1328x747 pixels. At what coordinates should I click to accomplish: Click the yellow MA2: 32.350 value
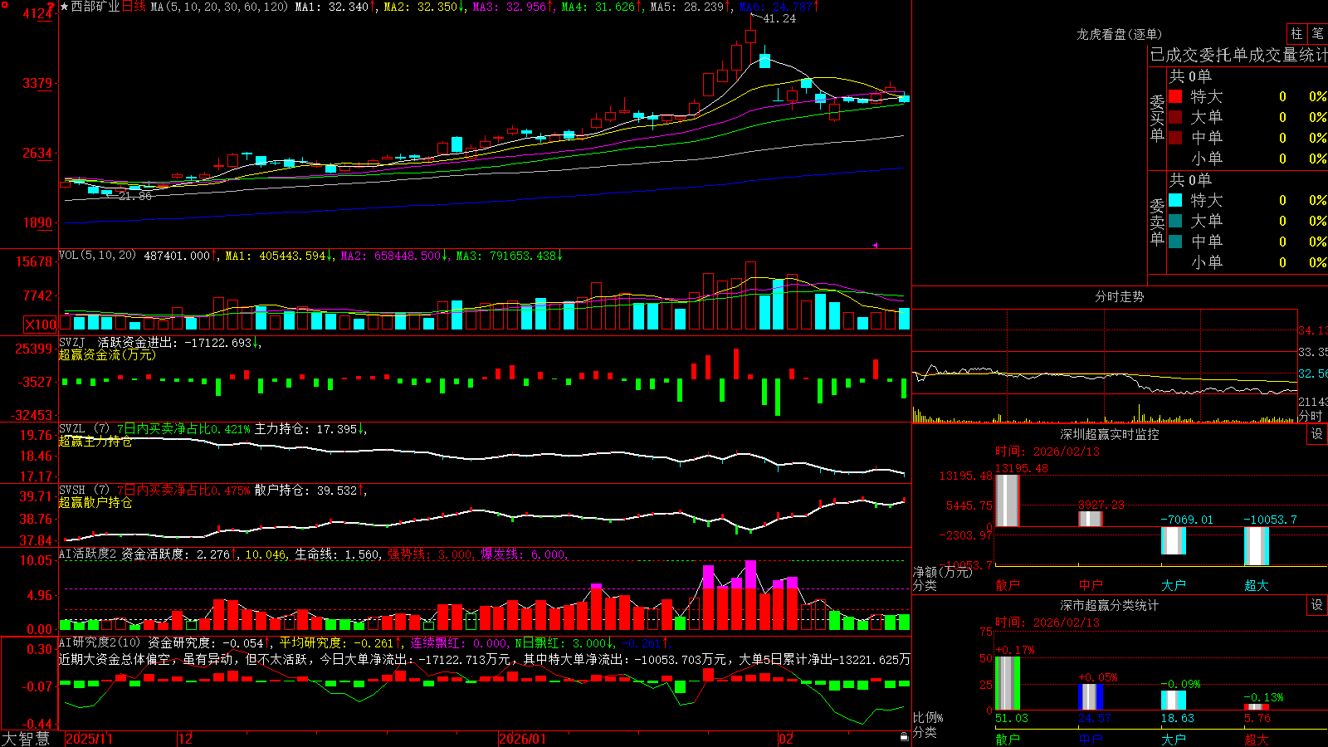(425, 7)
